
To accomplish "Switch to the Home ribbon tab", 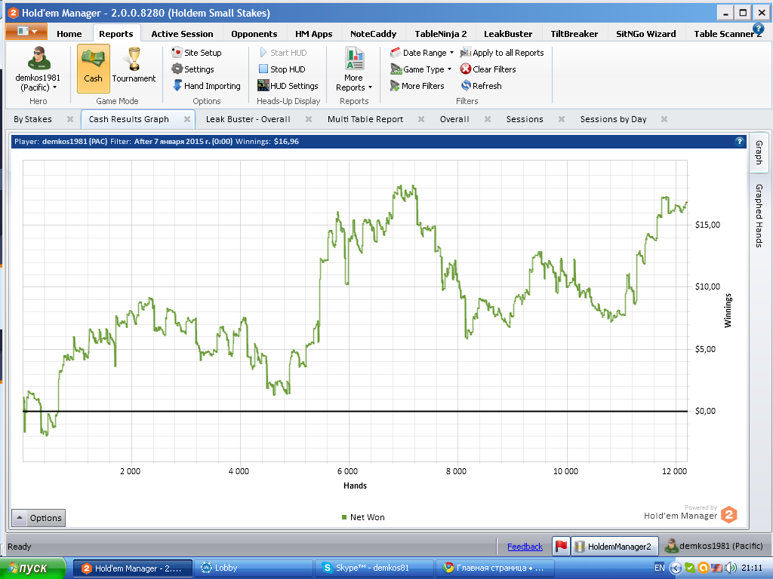I will tap(69, 33).
